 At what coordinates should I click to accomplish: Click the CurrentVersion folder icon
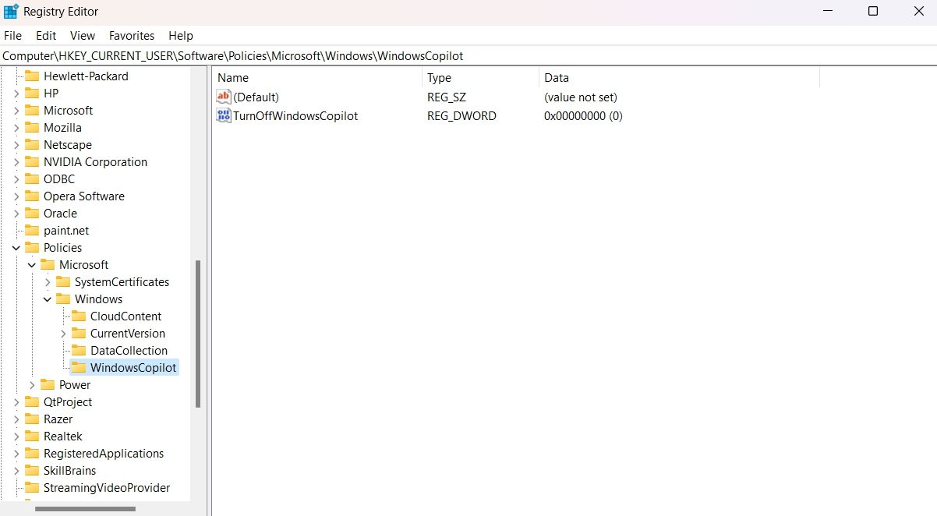click(79, 334)
